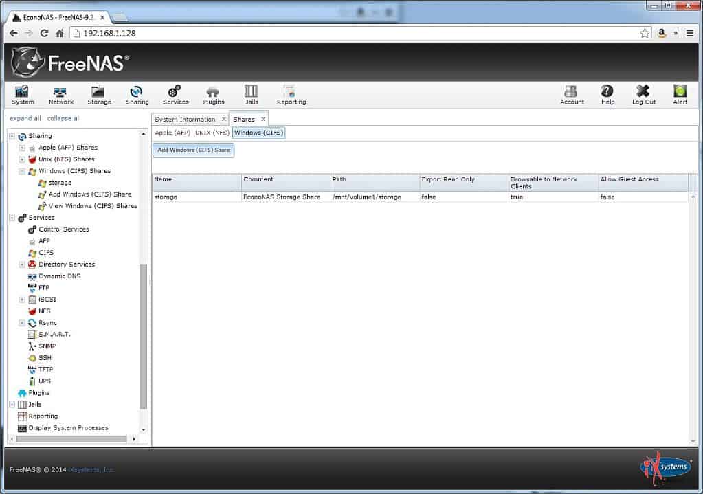
Task: Click the browser back arrow
Action: click(14, 33)
